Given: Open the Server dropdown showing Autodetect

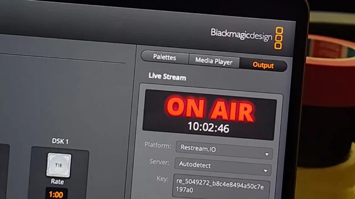Looking at the screenshot, I should click(x=223, y=166).
